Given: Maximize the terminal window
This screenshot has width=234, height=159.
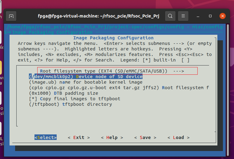Looking at the screenshot, I should point(210,16).
